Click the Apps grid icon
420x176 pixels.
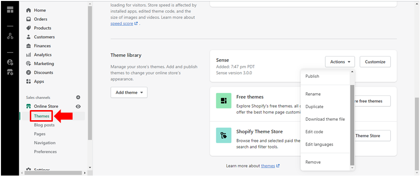tap(29, 81)
